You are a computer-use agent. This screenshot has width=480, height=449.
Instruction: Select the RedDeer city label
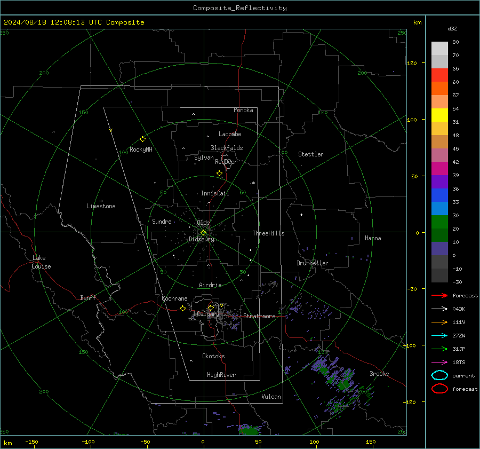pyautogui.click(x=226, y=162)
